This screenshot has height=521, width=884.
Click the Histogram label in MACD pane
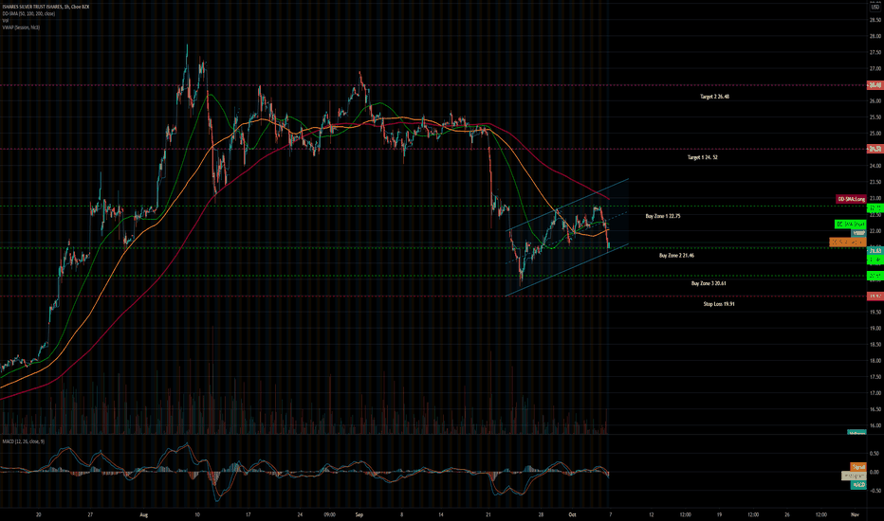pyautogui.click(x=854, y=476)
